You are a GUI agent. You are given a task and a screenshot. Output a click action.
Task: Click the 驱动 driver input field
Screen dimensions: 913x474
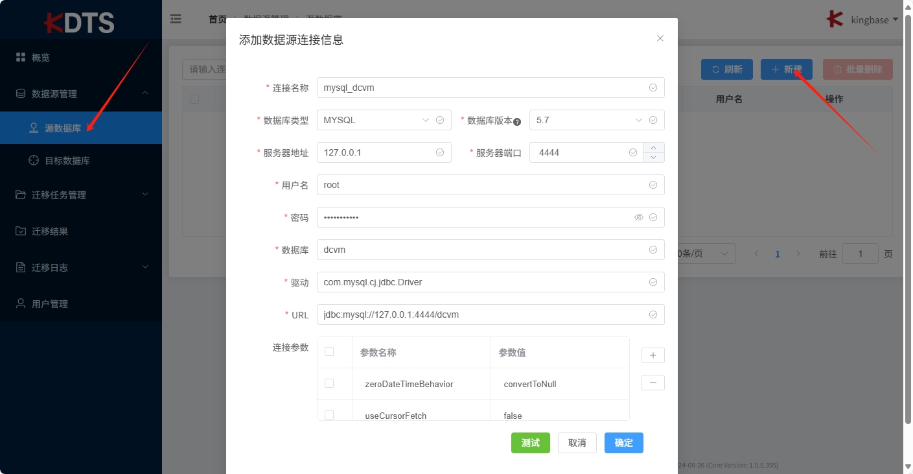pos(491,282)
